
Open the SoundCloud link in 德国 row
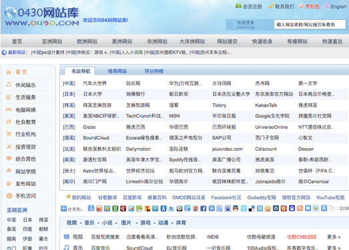pyautogui.click(x=96, y=138)
